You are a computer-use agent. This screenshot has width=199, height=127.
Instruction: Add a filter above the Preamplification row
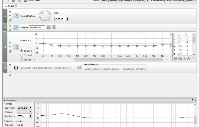[x=10, y=12]
